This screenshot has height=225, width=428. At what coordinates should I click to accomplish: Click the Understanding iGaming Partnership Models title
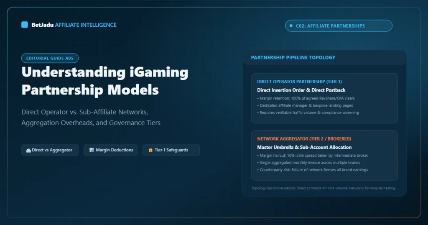coord(105,81)
